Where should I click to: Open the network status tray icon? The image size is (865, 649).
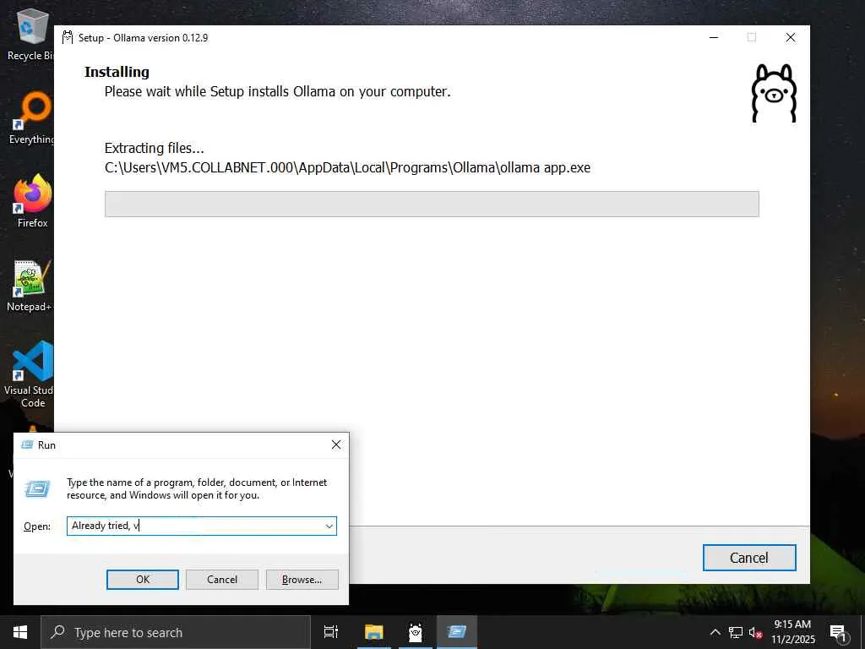point(736,632)
